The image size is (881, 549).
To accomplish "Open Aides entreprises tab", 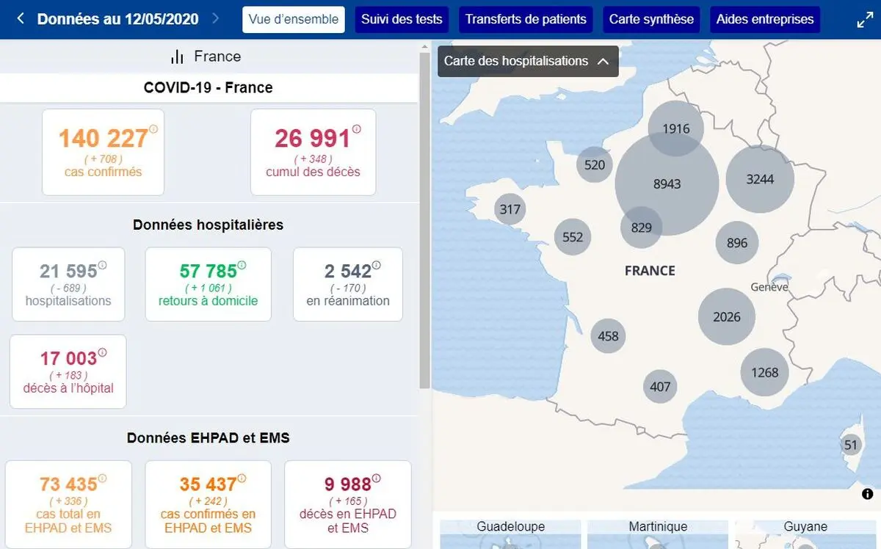I will click(765, 19).
